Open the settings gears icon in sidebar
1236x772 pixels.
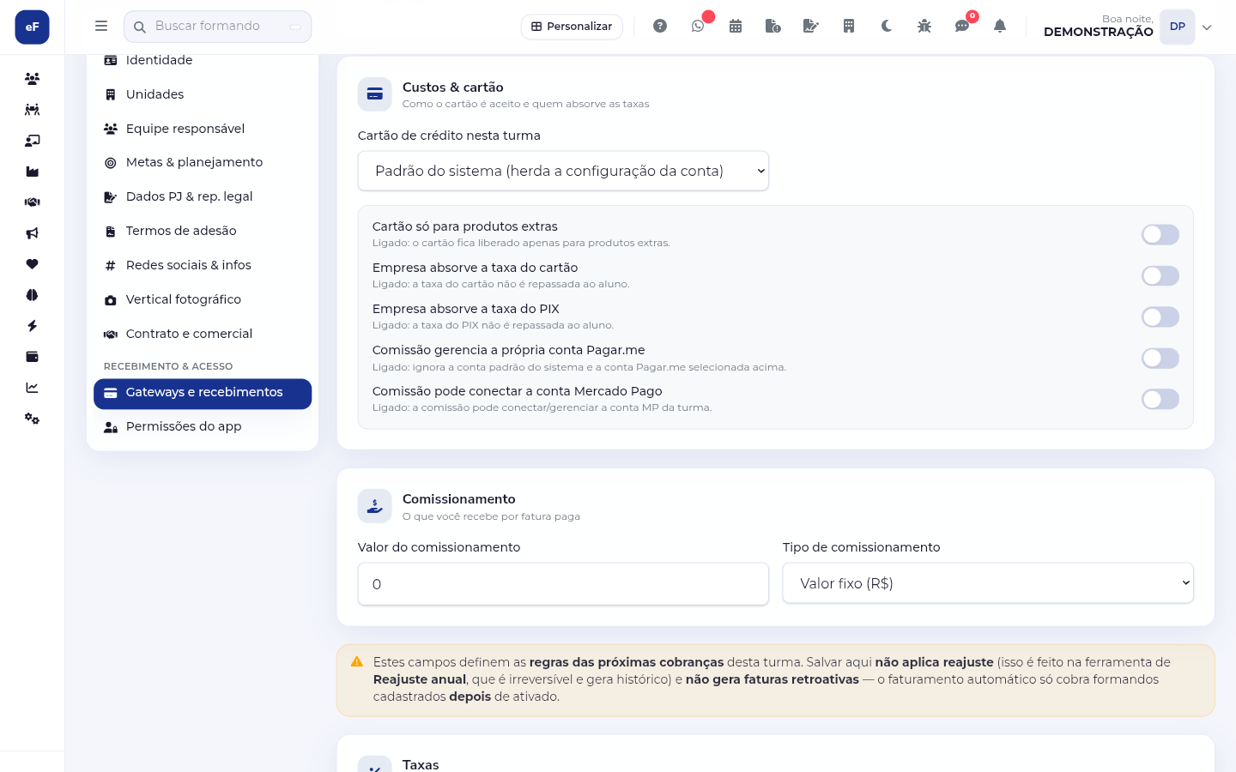click(33, 419)
